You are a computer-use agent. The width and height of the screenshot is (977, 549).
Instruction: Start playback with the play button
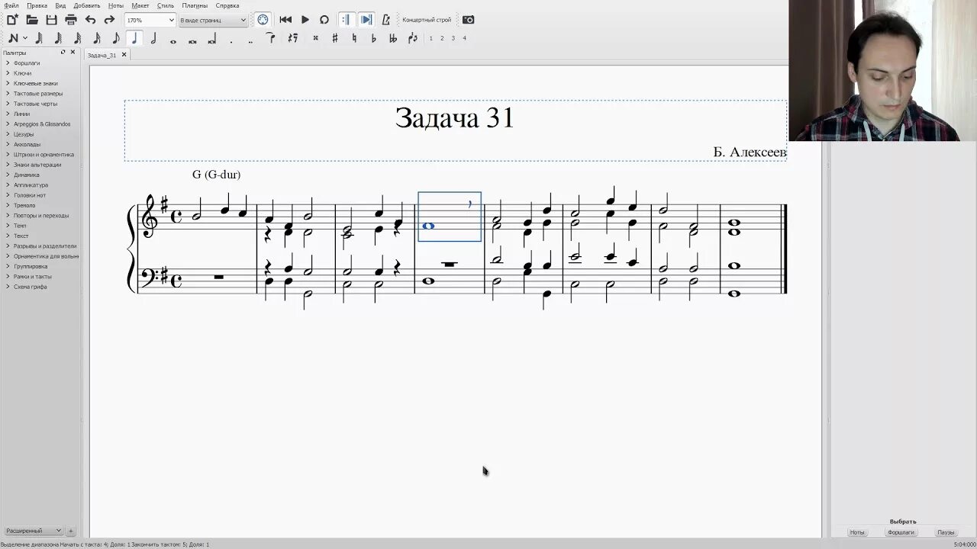coord(305,20)
